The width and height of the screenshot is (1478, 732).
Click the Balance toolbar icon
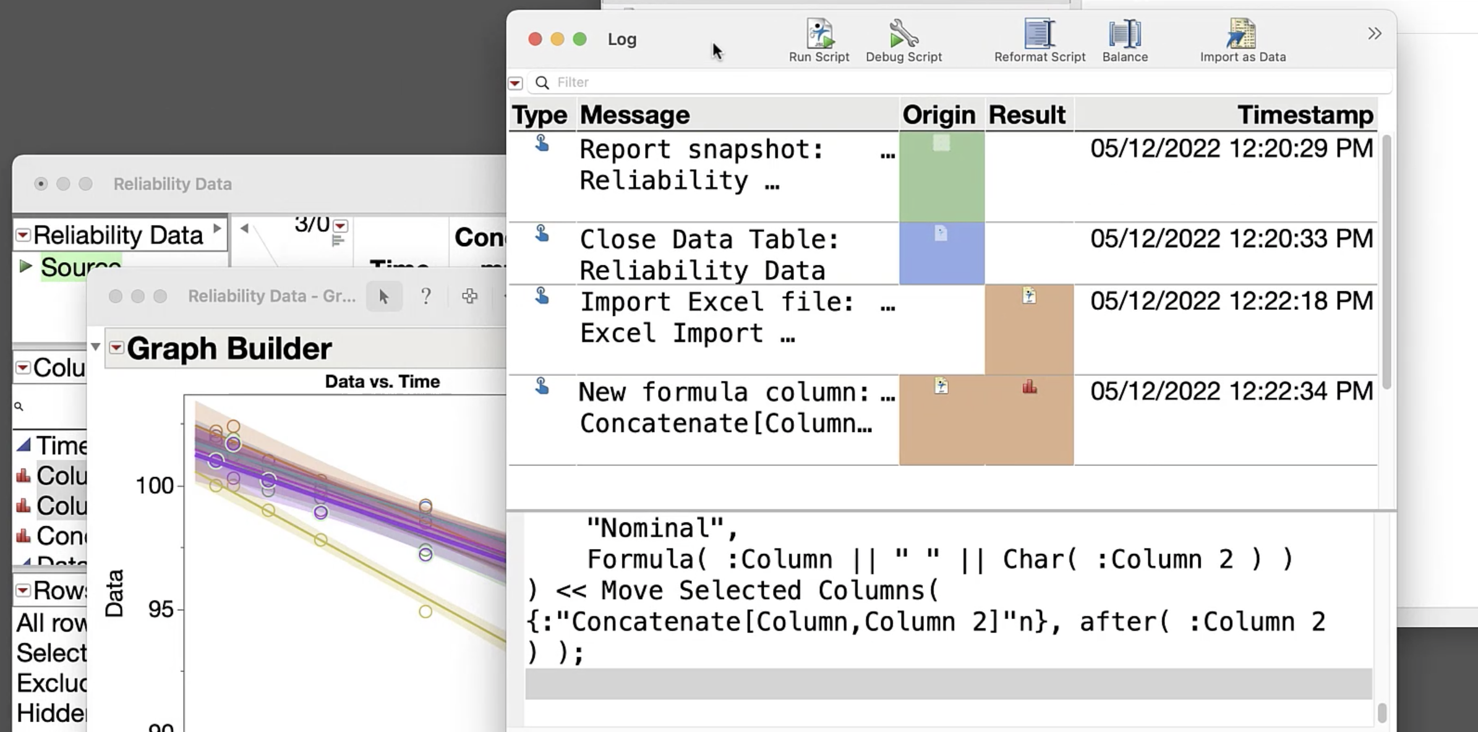point(1124,34)
